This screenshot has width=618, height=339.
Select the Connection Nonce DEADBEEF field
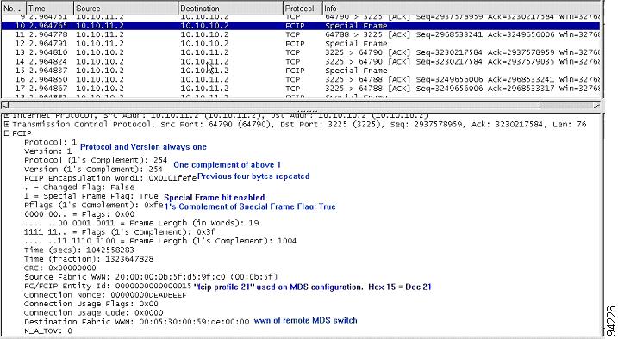click(105, 295)
